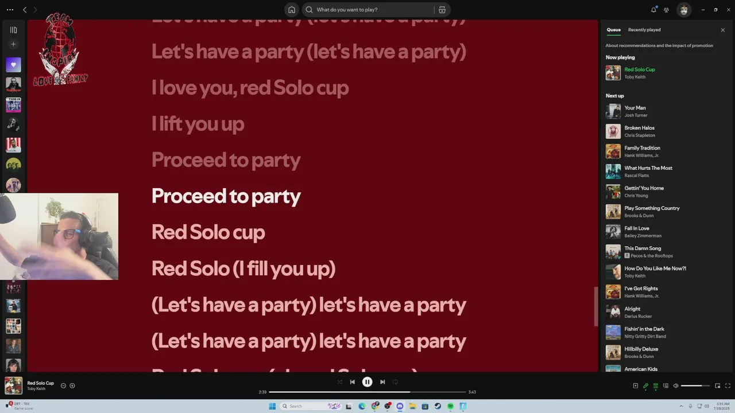Toggle the repeat icon
Viewport: 735px width, 413px height.
[395, 382]
